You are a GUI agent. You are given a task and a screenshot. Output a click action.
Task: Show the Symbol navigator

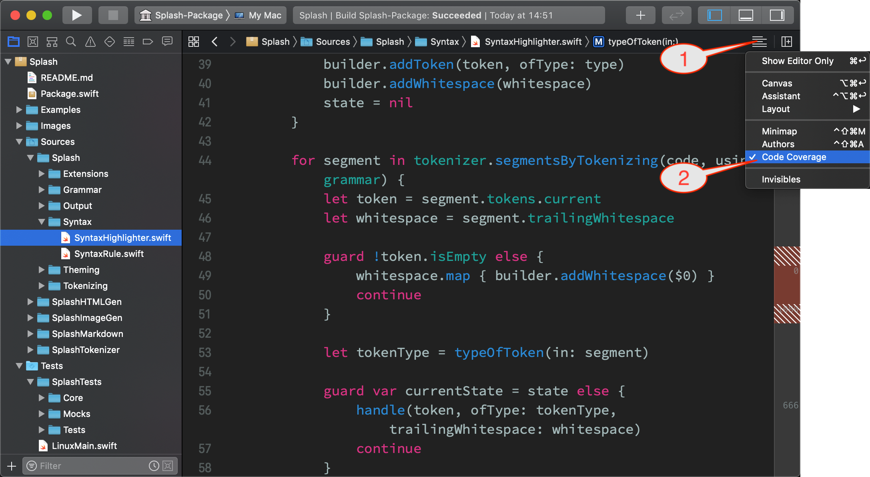52,42
